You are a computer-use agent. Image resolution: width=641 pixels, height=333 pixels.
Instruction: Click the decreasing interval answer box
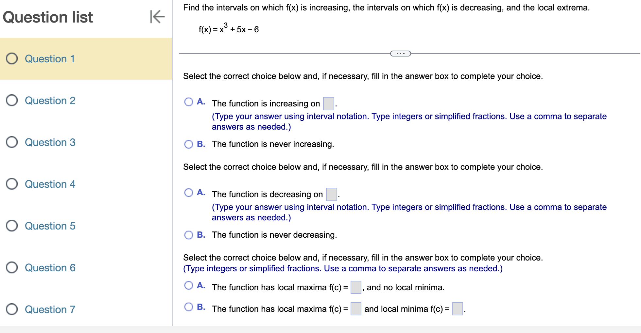(331, 194)
